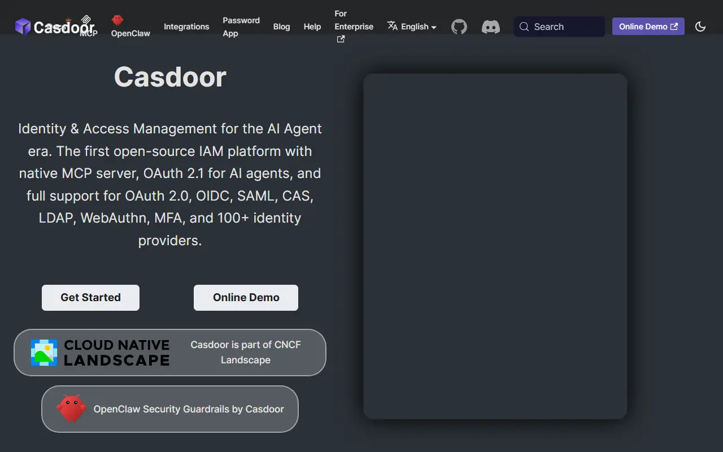Select OpenClaw in the top navigation bar
Image resolution: width=723 pixels, height=452 pixels.
tap(130, 27)
